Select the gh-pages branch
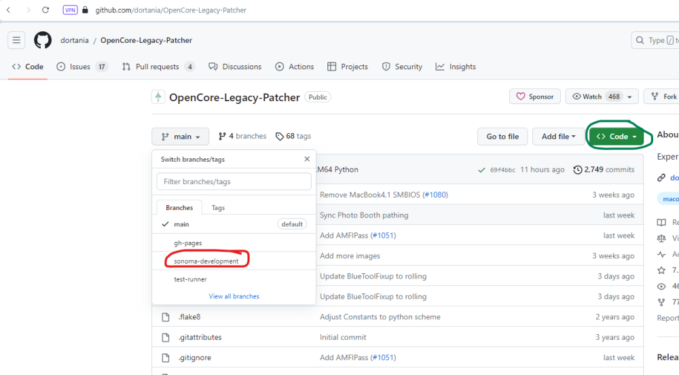 [x=234, y=243]
